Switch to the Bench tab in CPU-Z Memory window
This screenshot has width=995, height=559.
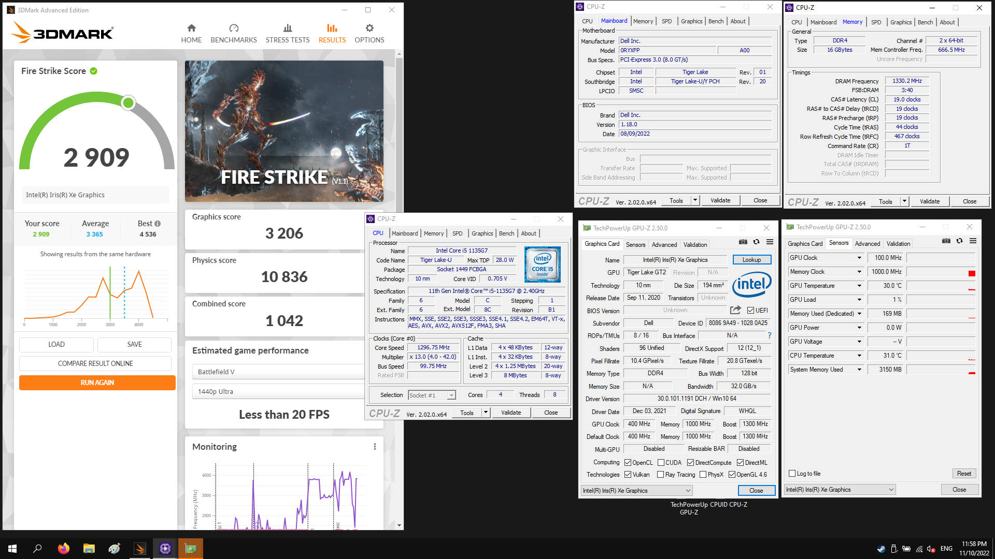coord(925,22)
